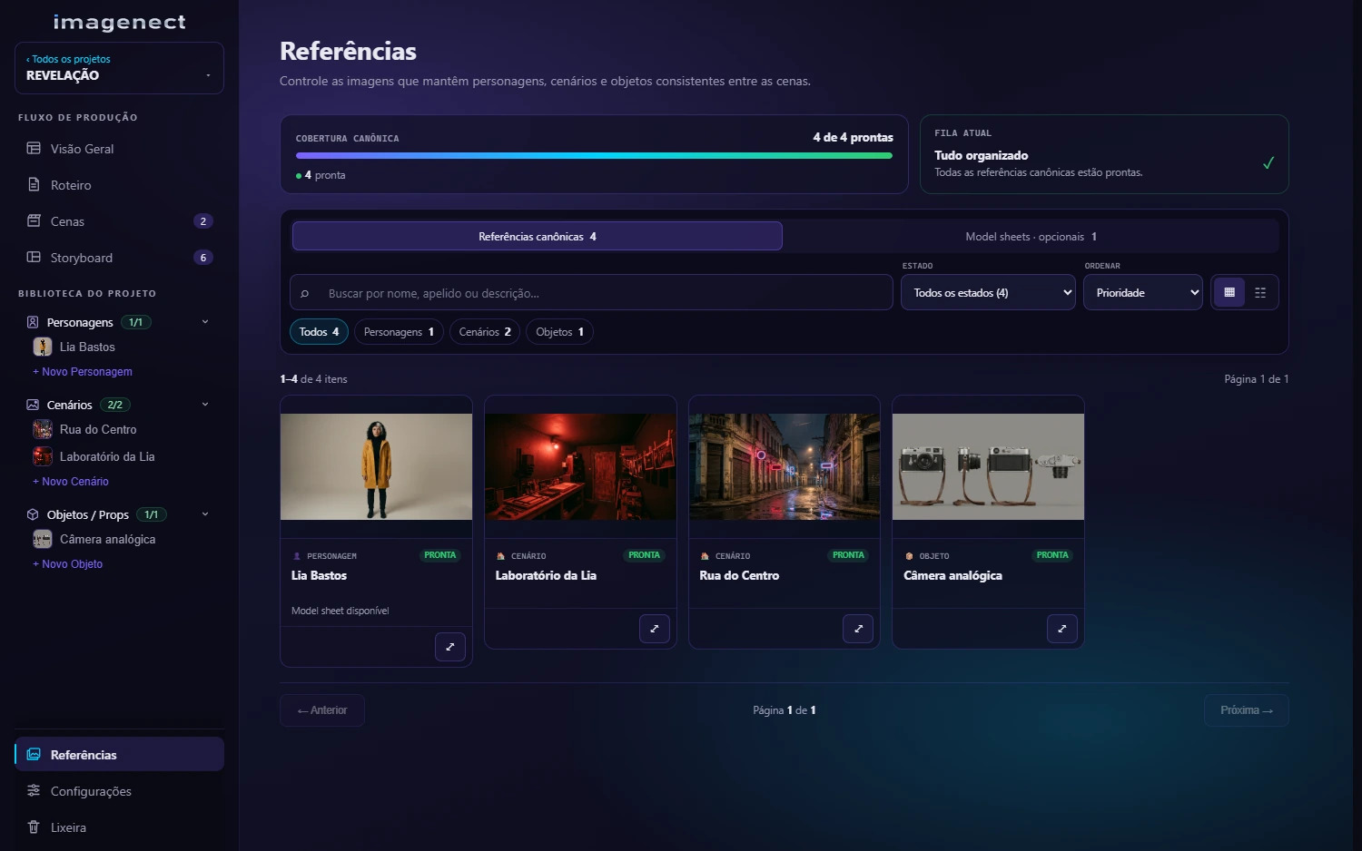1362x851 pixels.
Task: Open the Estado filter dropdown
Action: [x=988, y=292]
